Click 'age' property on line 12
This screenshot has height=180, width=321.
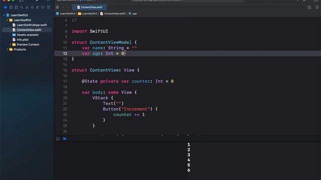point(96,53)
